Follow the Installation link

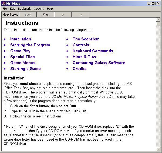click(21, 39)
